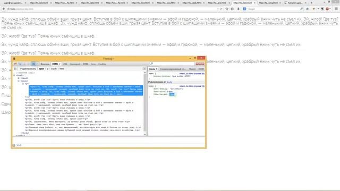
Task: Open the source link for the span rule
Action: (x=192, y=74)
